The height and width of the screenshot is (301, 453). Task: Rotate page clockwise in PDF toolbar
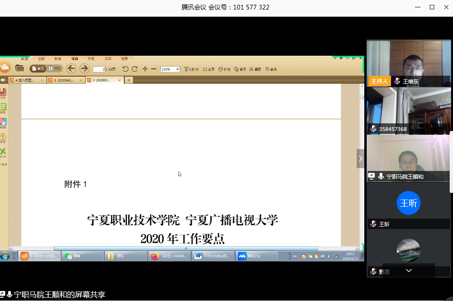pyautogui.click(x=134, y=69)
